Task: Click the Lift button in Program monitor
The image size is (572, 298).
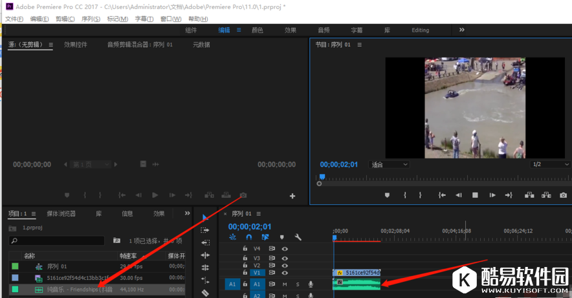Action: click(x=529, y=195)
